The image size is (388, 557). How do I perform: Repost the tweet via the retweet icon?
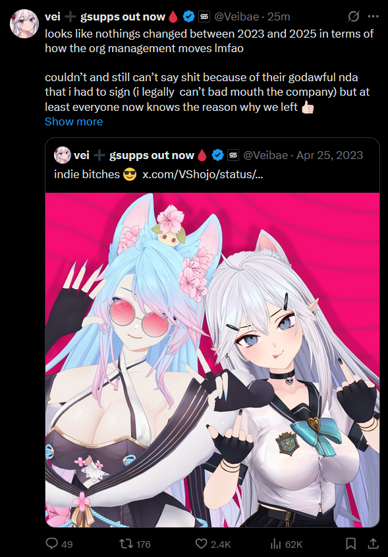coord(126,544)
